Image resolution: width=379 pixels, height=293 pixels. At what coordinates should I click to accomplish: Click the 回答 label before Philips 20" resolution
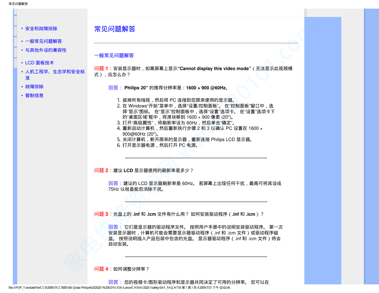pyautogui.click(x=113, y=88)
